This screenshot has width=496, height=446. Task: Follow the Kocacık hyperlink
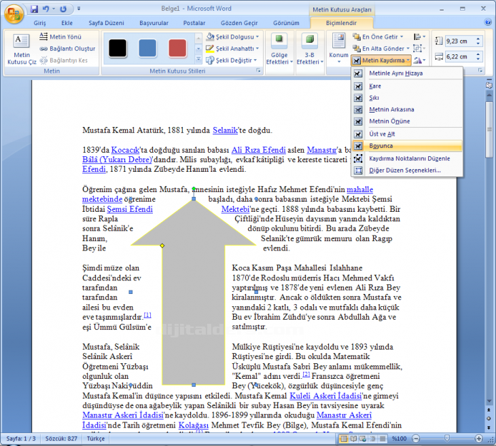pos(125,150)
